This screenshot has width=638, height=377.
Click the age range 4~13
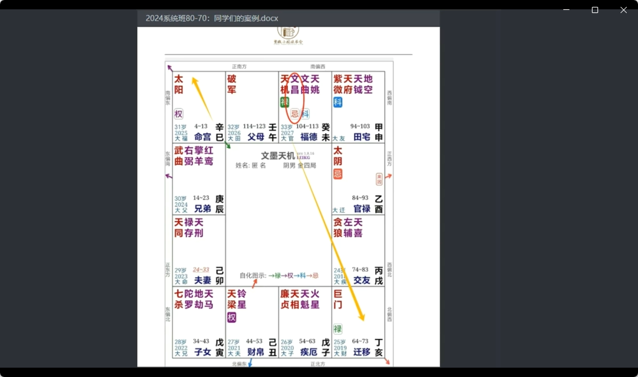point(201,126)
